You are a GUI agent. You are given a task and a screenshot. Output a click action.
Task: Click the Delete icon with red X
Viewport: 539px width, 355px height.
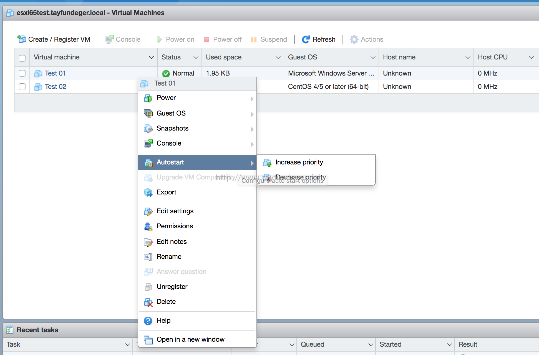148,302
